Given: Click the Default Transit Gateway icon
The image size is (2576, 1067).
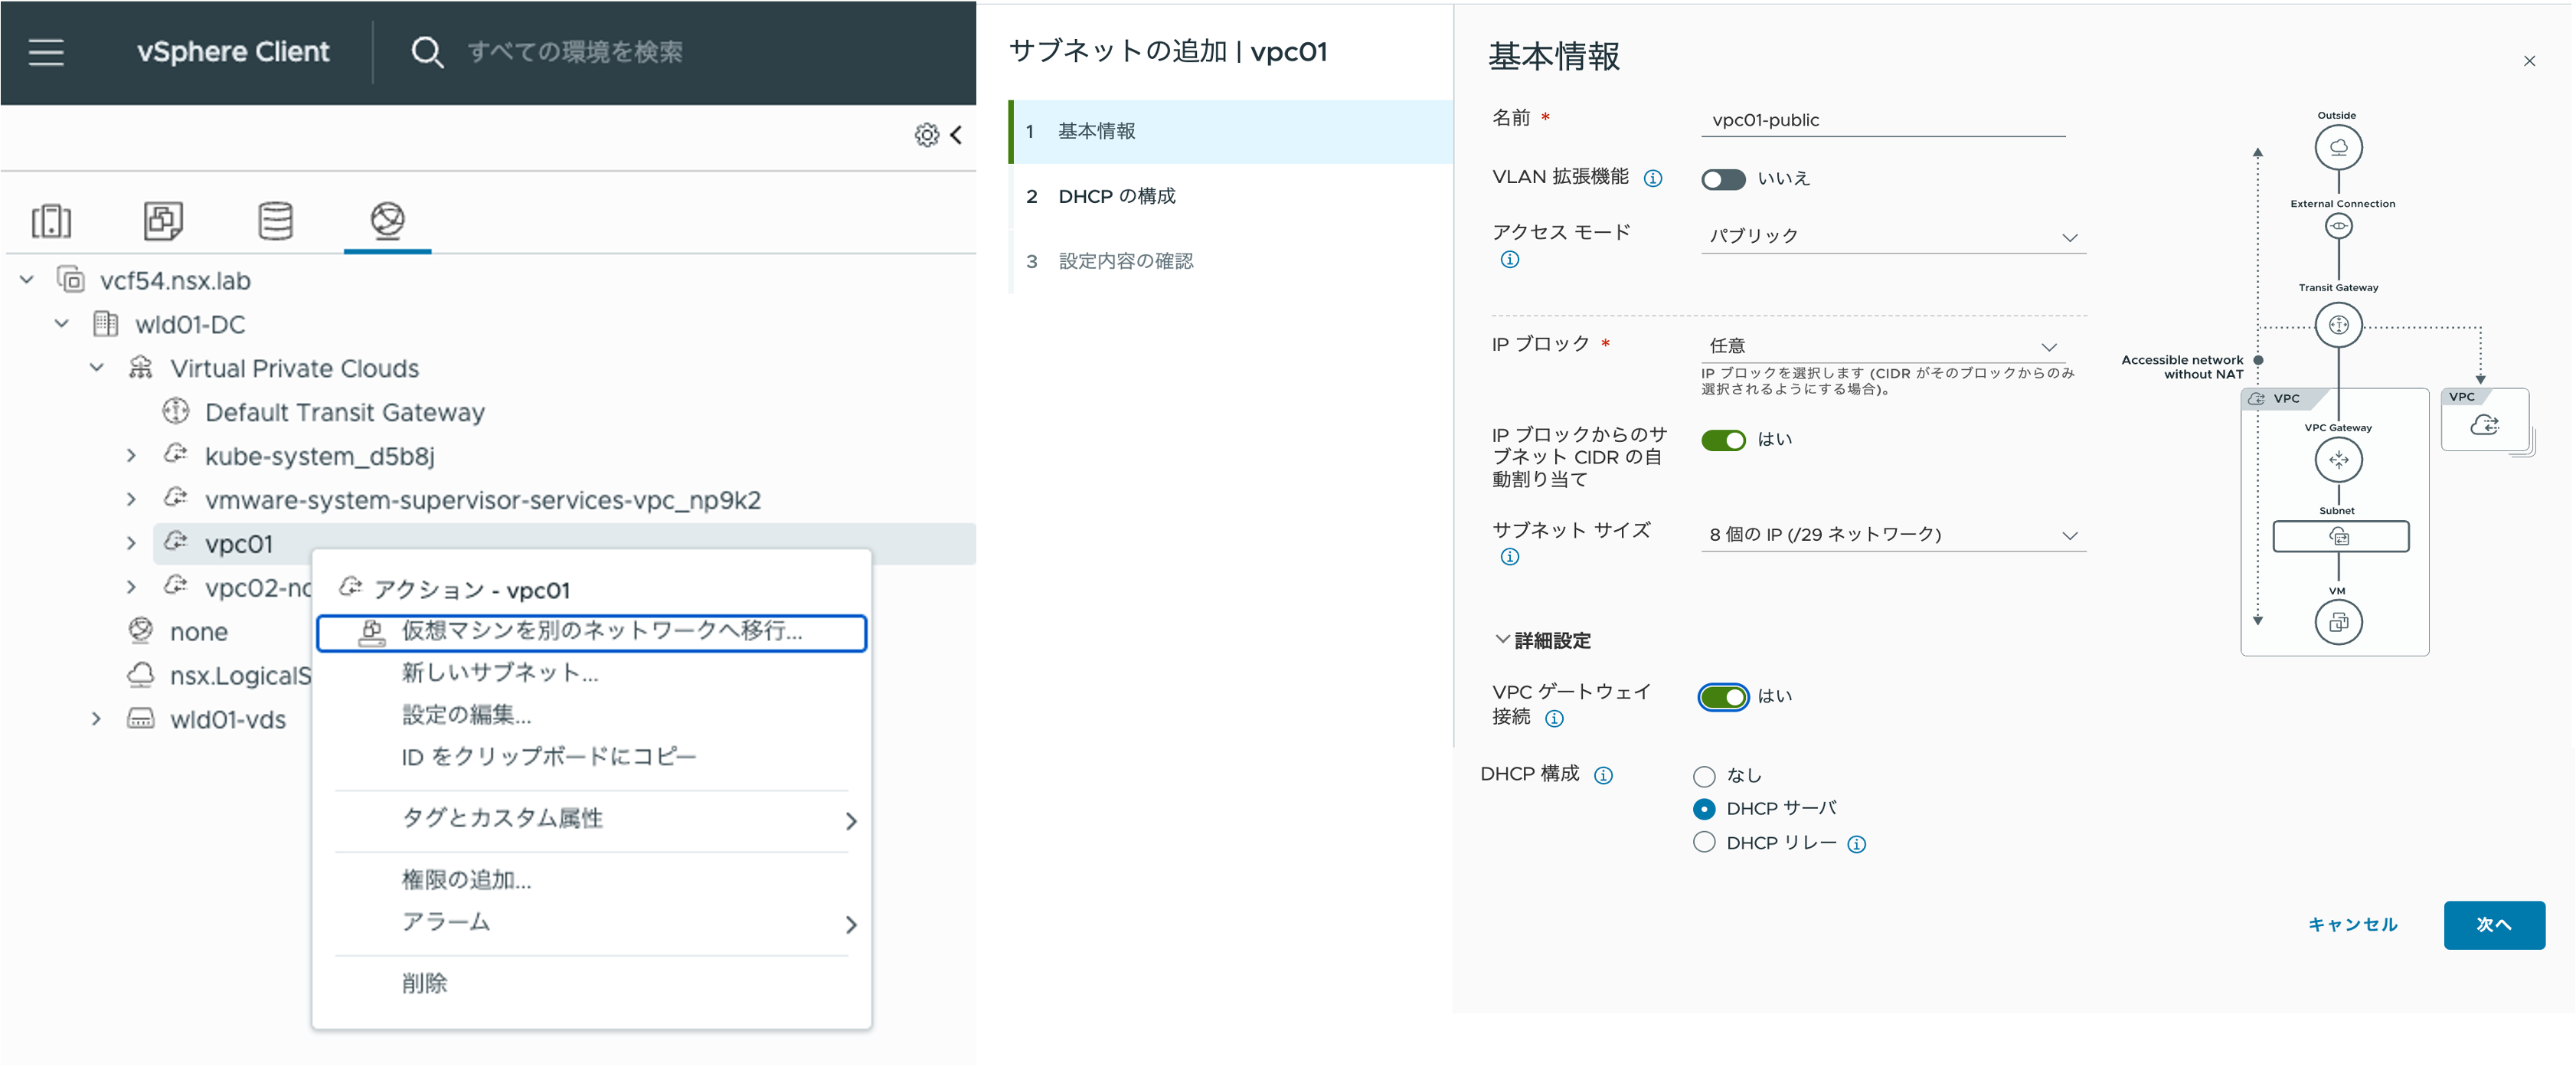Looking at the screenshot, I should (x=176, y=411).
